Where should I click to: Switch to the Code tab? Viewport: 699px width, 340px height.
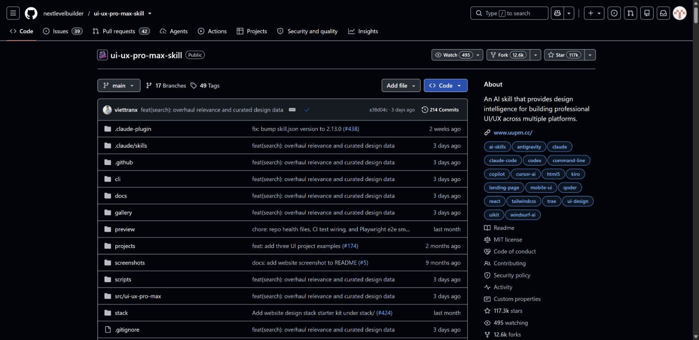21,31
